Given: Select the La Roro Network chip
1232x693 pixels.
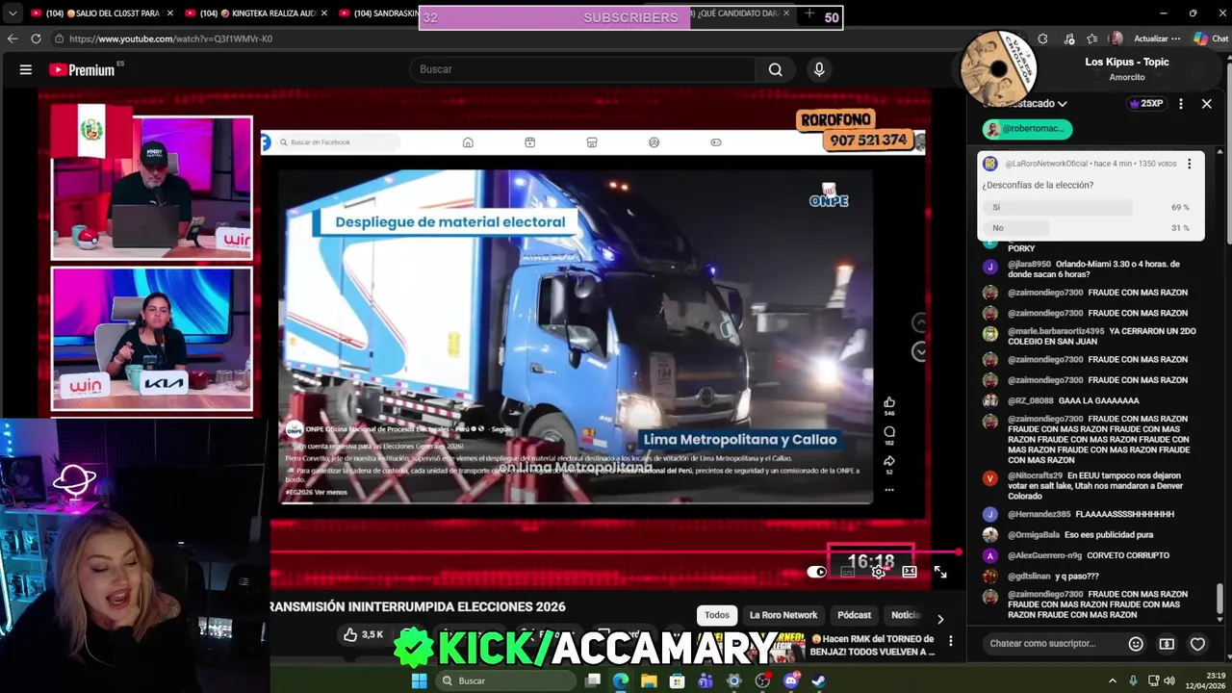Looking at the screenshot, I should click(x=783, y=615).
